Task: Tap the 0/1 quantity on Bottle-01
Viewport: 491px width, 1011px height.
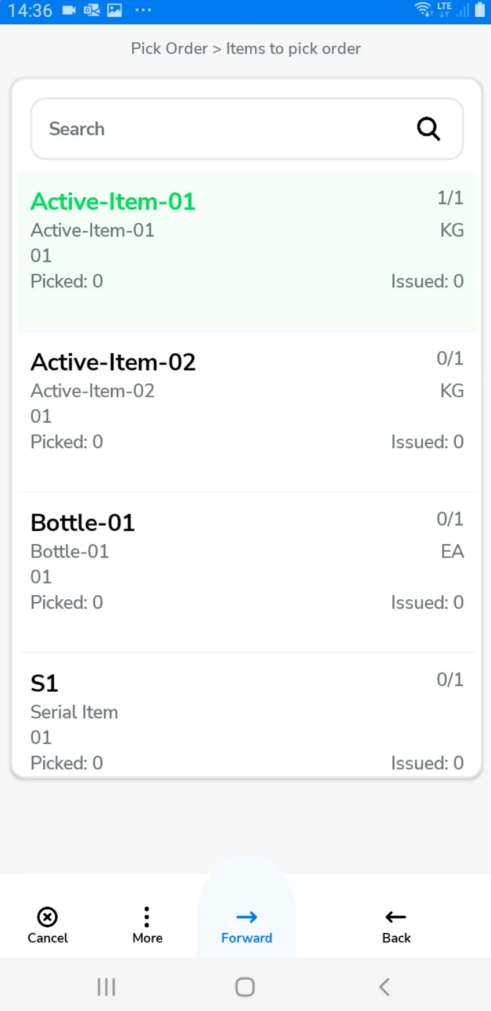Action: pos(450,519)
